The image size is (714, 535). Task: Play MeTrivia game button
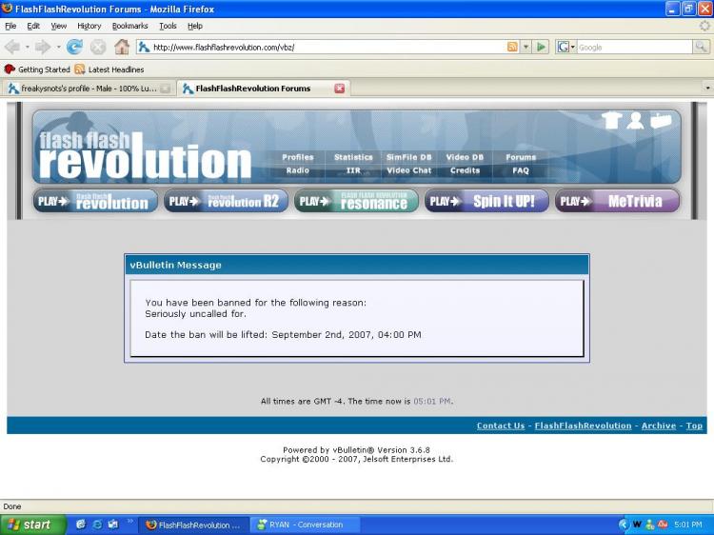[617, 201]
